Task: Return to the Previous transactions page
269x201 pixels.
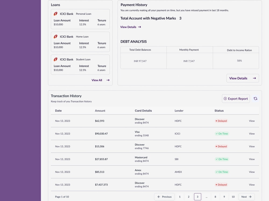Action: point(164,196)
